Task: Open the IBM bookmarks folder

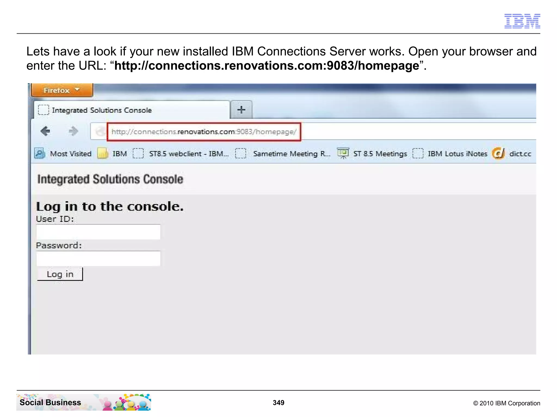Action: point(112,154)
